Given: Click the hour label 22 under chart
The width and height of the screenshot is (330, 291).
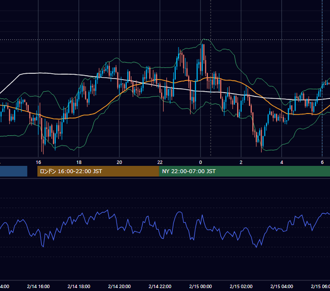Looking at the screenshot, I should (160, 162).
